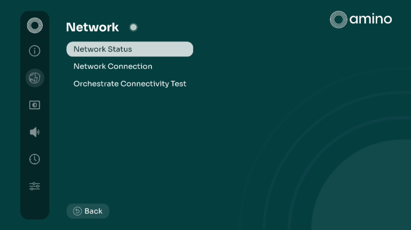Run the Orchestrate Connectivity Test item

(130, 84)
